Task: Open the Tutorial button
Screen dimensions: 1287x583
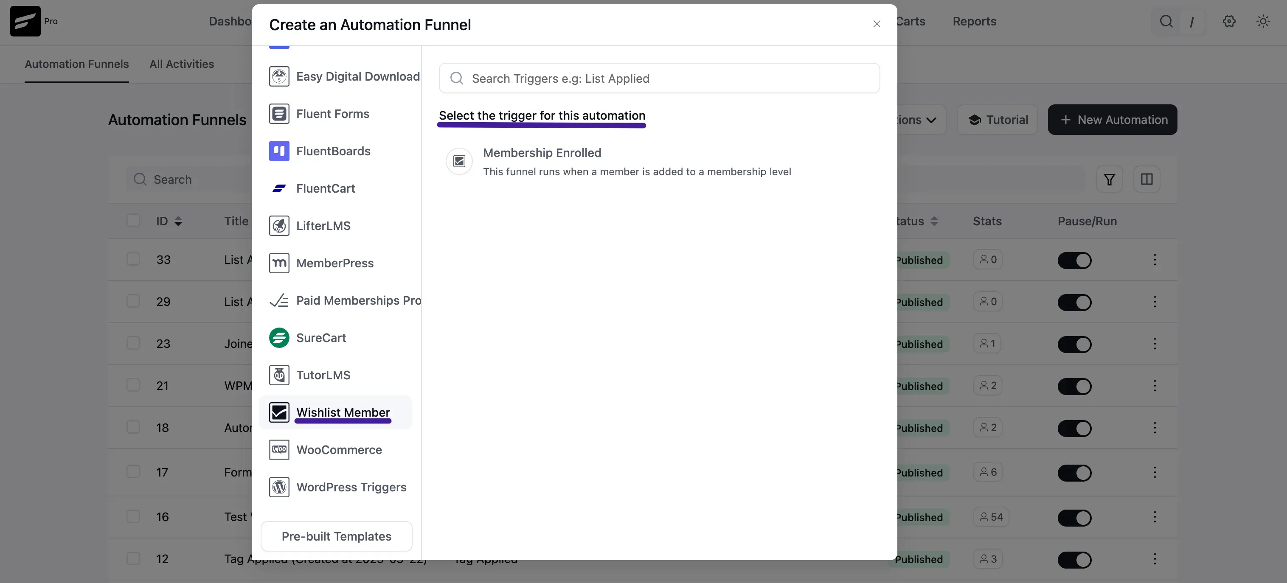Action: click(x=997, y=120)
